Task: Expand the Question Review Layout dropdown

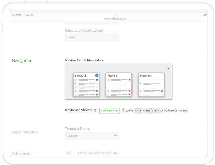Action: 92,37
